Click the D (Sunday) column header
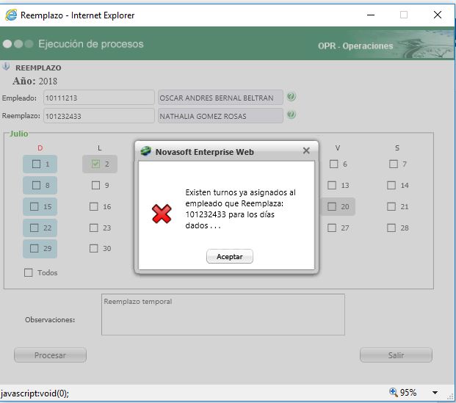 (x=40, y=148)
